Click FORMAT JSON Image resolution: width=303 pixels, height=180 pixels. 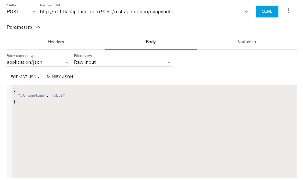pos(25,77)
